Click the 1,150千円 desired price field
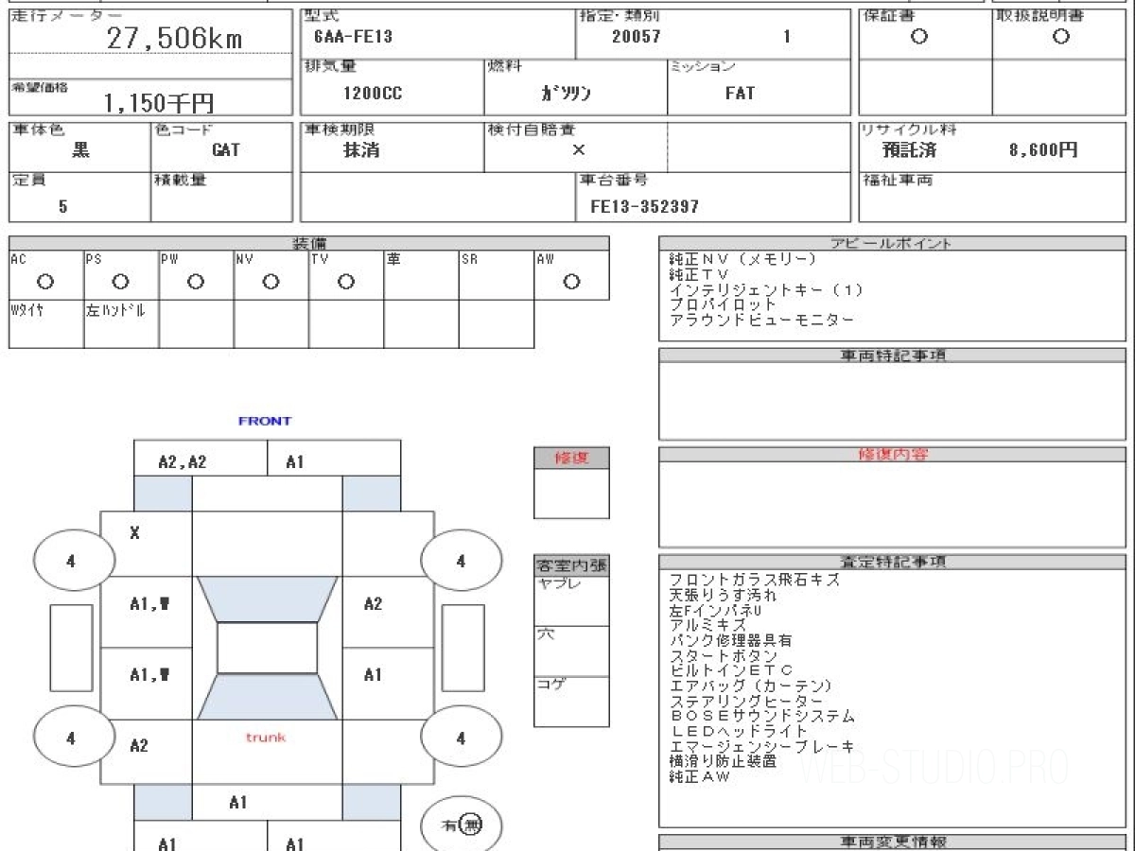 [150, 97]
